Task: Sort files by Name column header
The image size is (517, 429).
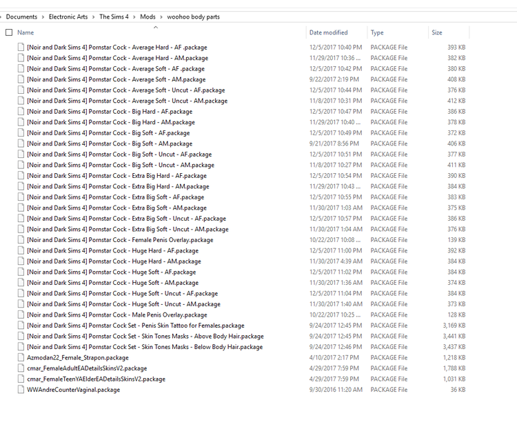Action: click(x=26, y=32)
